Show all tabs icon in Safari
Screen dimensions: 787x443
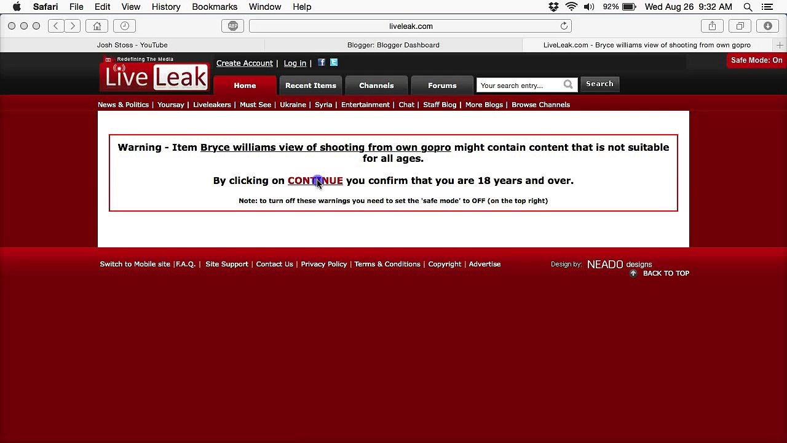[x=740, y=26]
